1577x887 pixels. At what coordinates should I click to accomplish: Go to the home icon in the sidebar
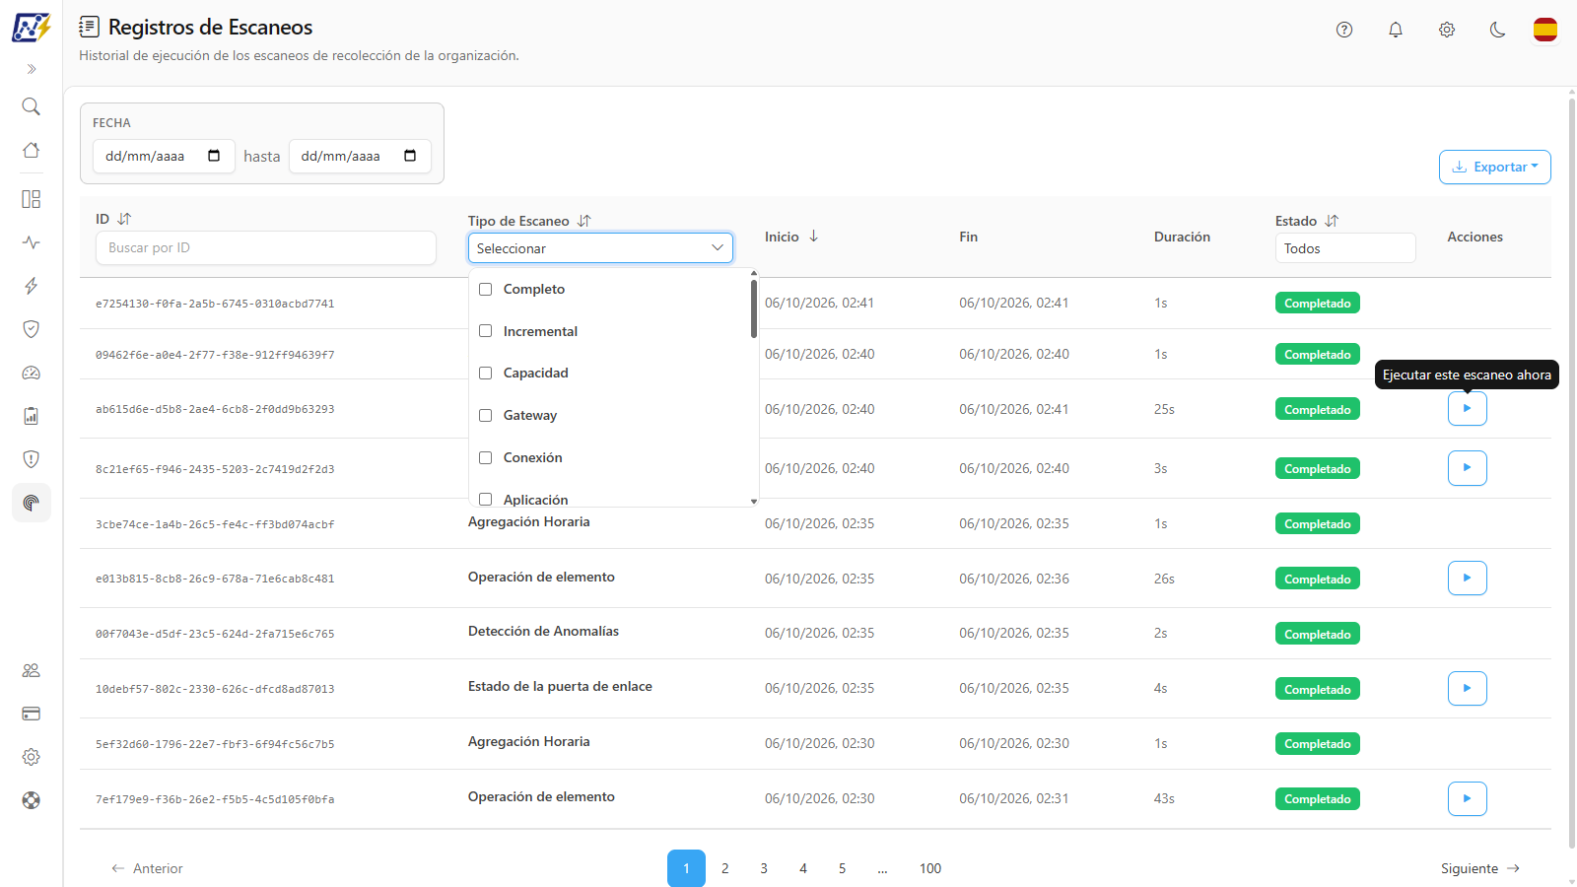[x=32, y=150]
